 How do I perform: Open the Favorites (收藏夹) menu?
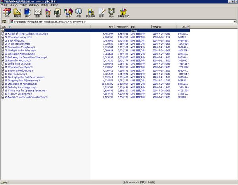[34, 5]
